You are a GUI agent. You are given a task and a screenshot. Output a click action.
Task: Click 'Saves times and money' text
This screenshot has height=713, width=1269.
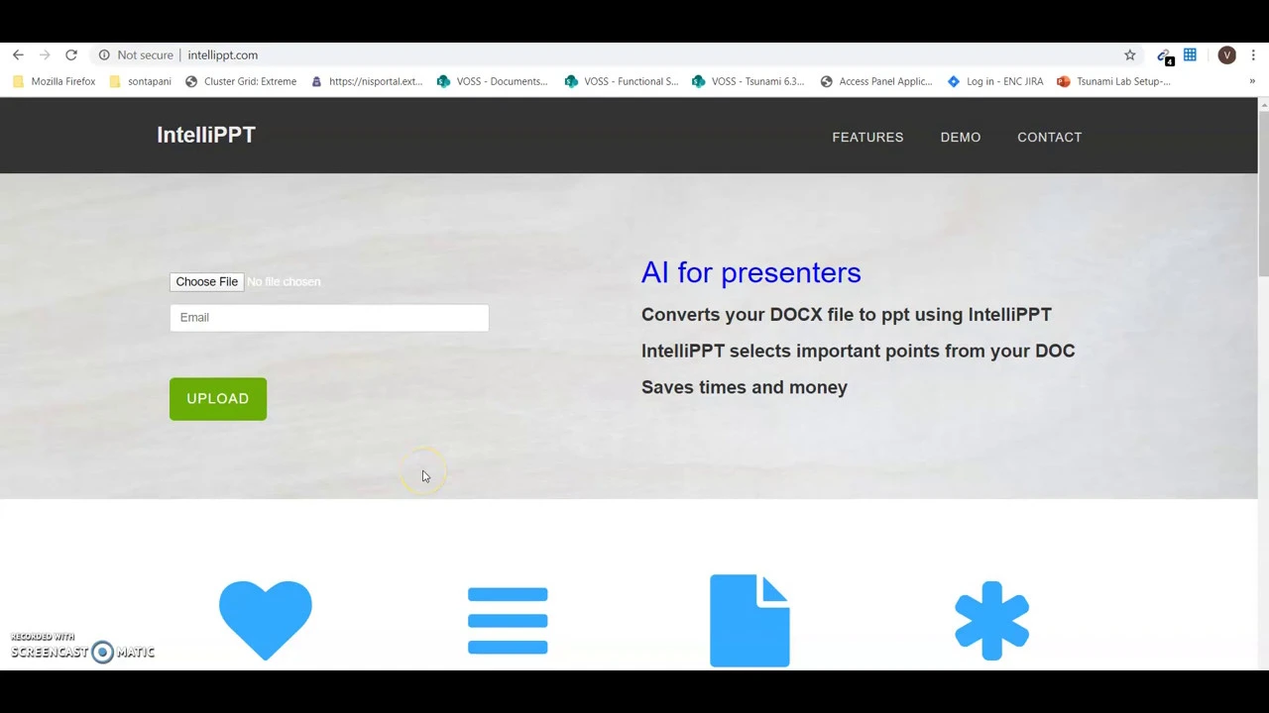click(x=745, y=387)
